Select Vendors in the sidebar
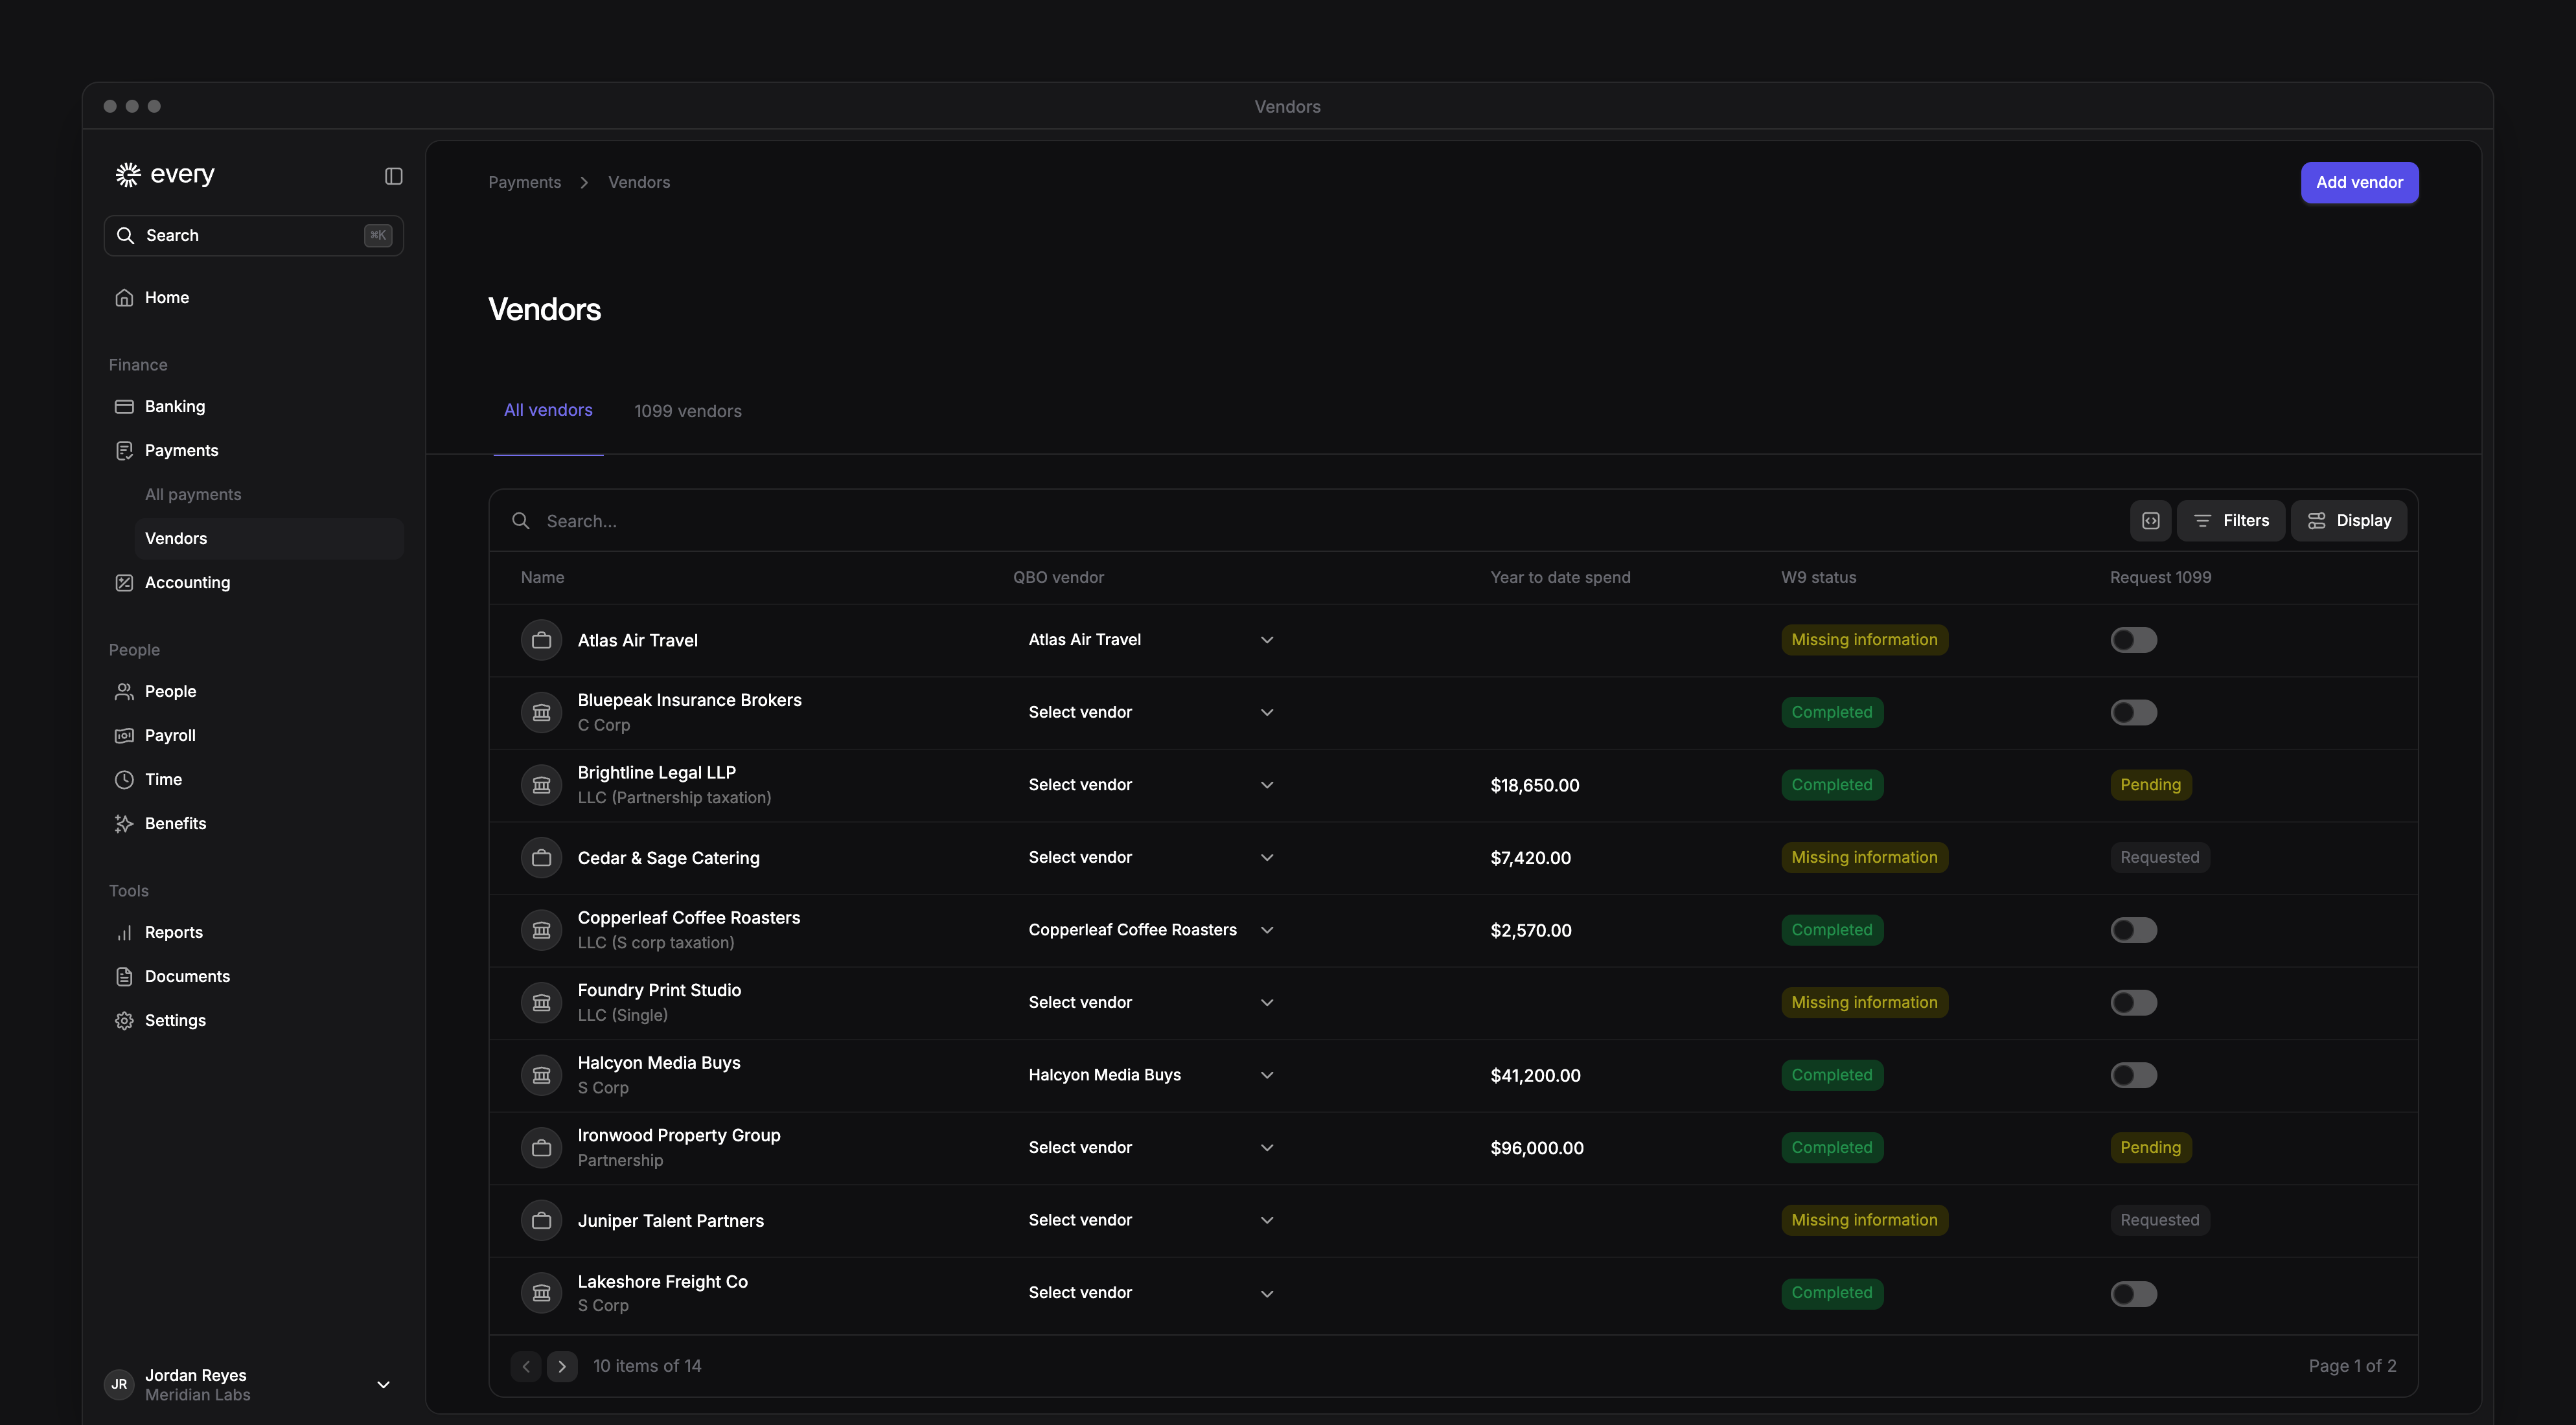 pos(269,539)
